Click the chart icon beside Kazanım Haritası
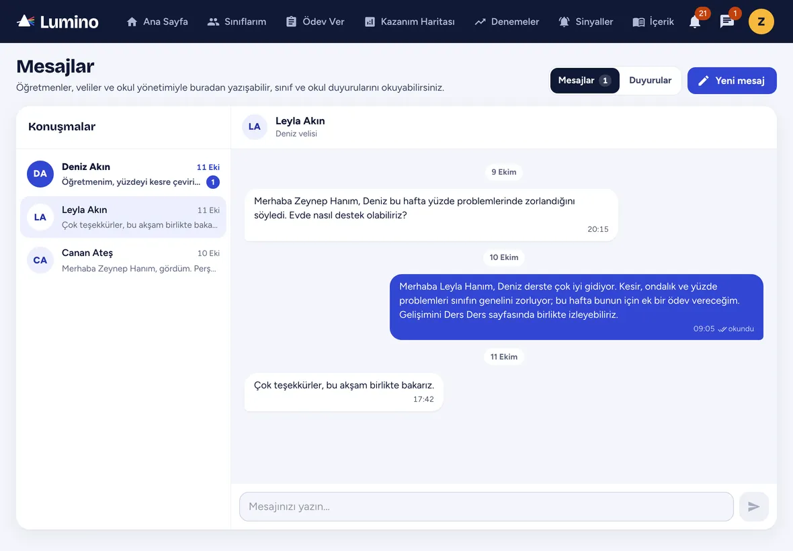Viewport: 793px width, 551px height. click(370, 22)
